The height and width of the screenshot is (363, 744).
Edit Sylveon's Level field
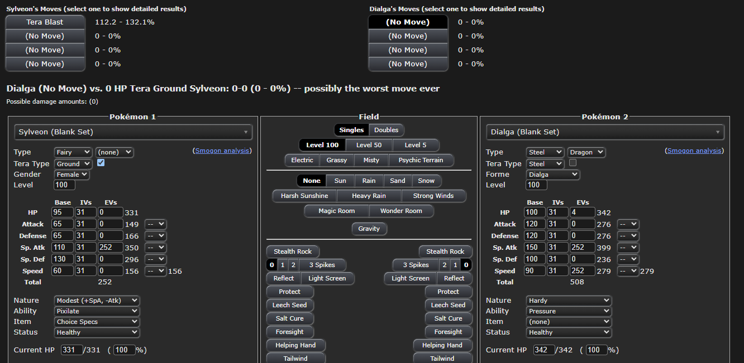[65, 185]
